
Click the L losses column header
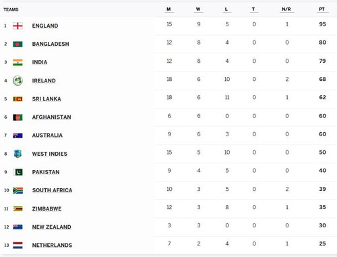226,9
